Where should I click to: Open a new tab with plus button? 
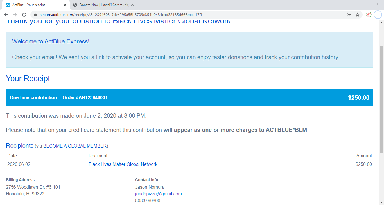pos(143,5)
